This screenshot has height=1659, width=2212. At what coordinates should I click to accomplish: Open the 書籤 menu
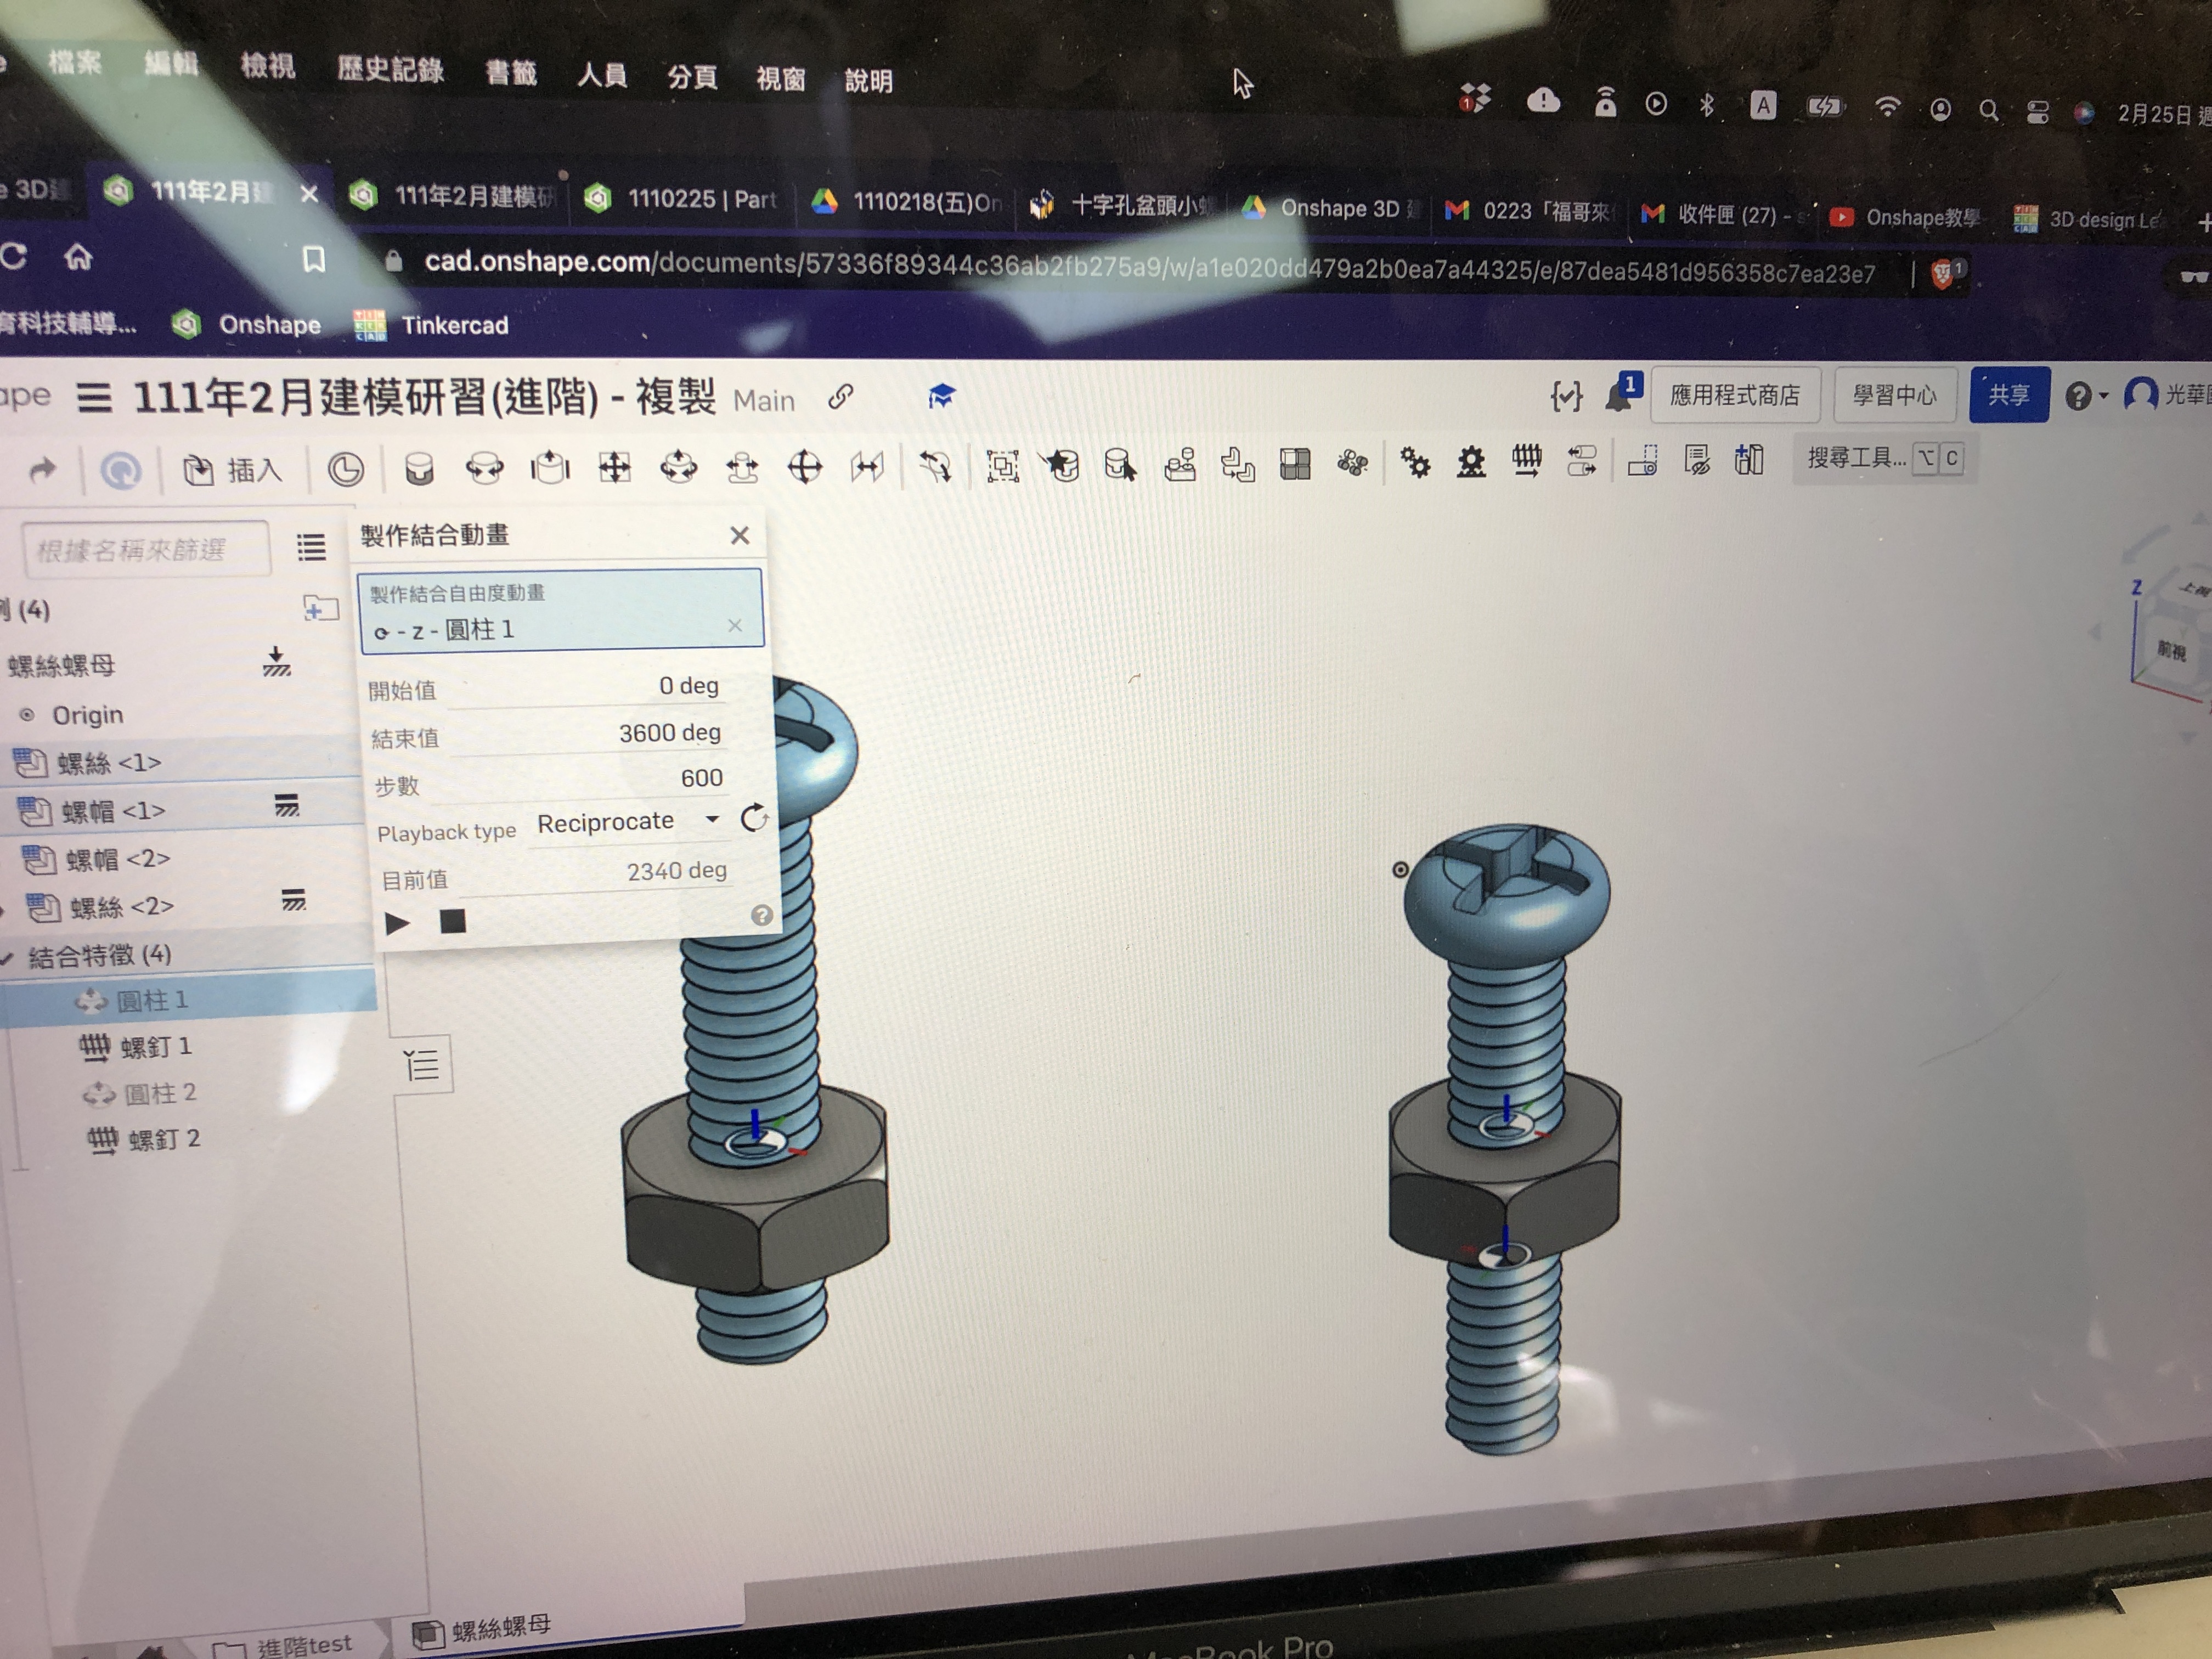click(x=510, y=73)
